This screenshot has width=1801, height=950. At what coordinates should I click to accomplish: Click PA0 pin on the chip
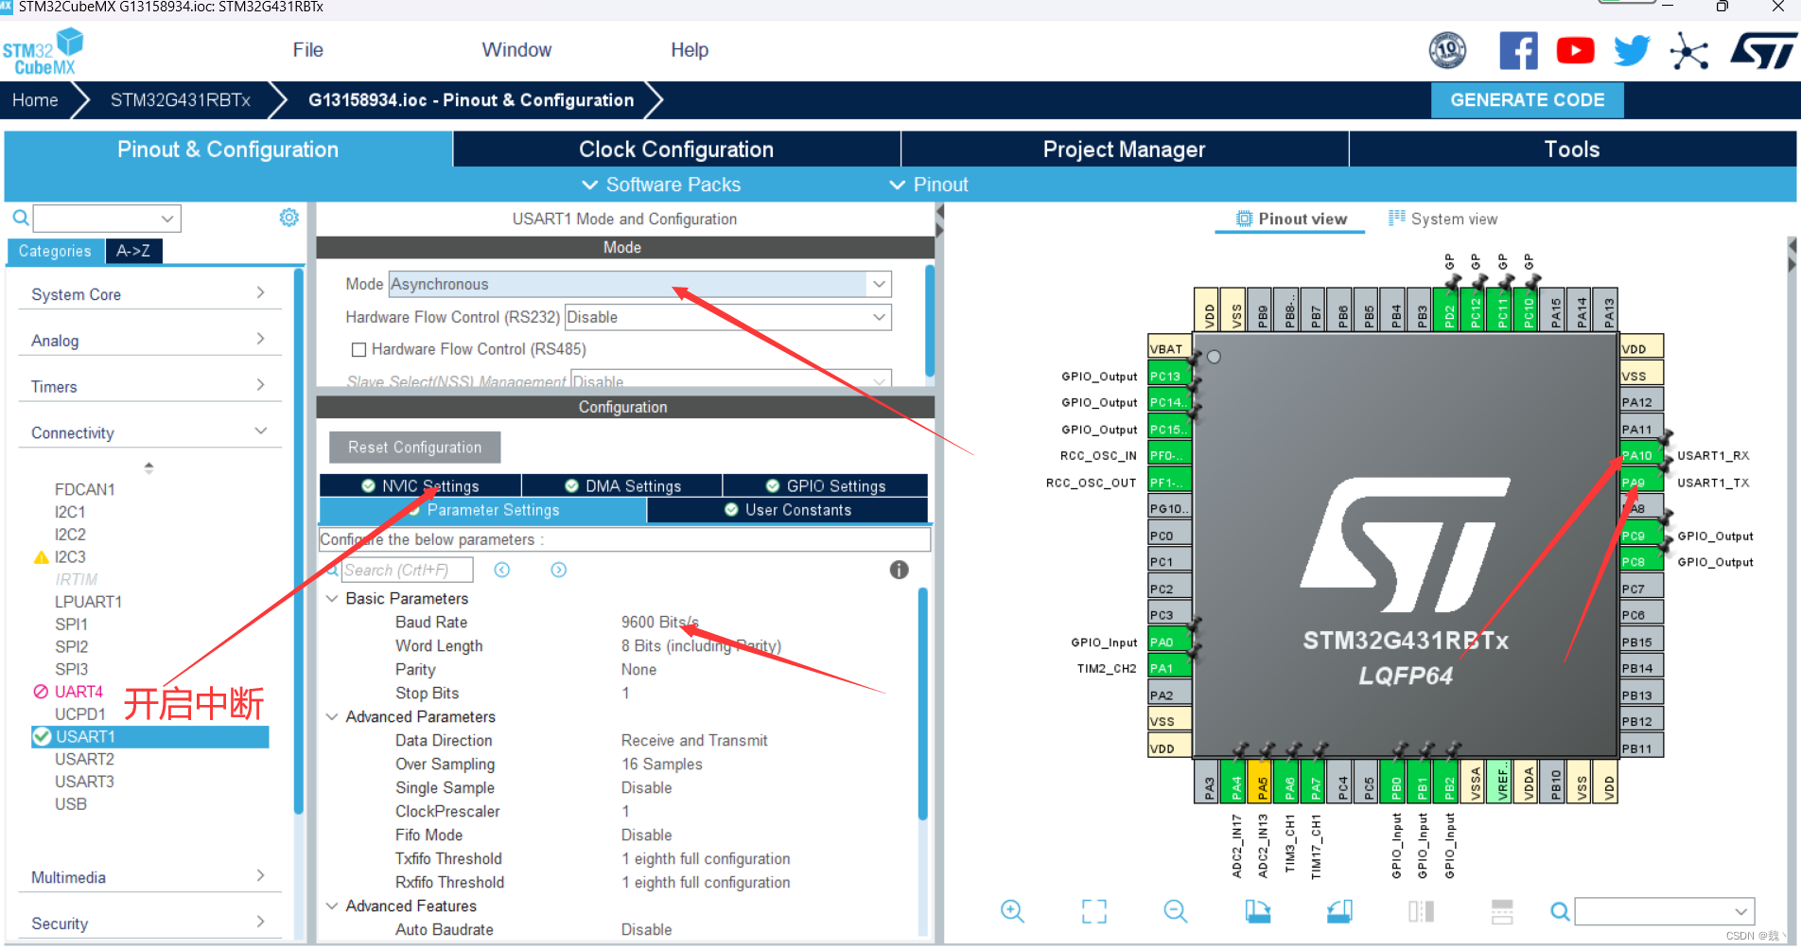1169,642
